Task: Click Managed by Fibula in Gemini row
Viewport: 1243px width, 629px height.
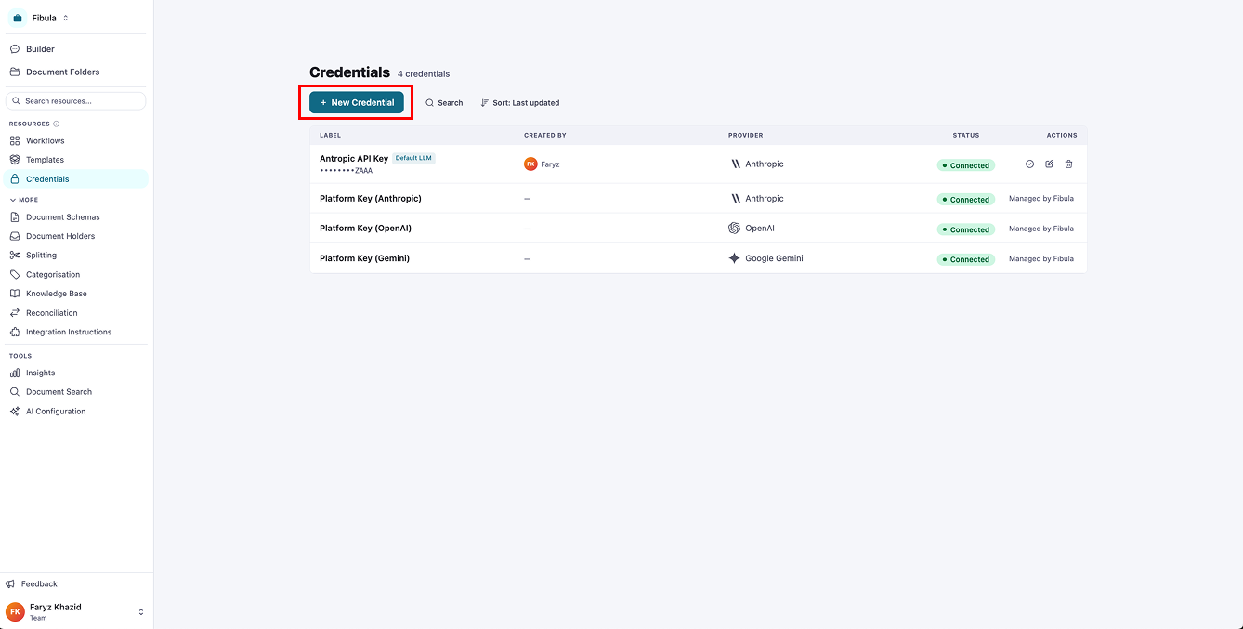Action: pos(1041,258)
